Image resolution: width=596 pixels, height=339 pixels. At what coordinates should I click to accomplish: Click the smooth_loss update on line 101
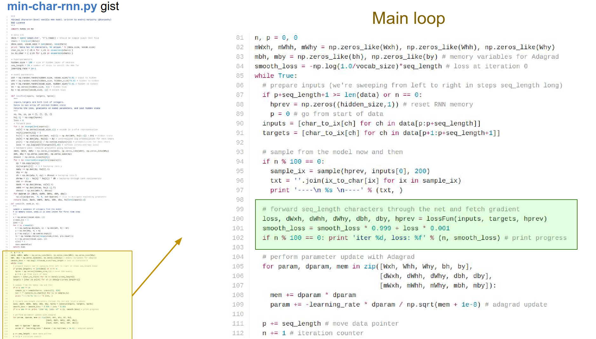(356, 228)
